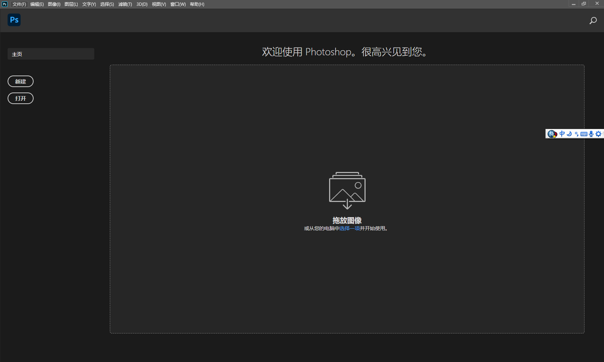
Task: Open the 窗口(W) menu
Action: [x=177, y=4]
